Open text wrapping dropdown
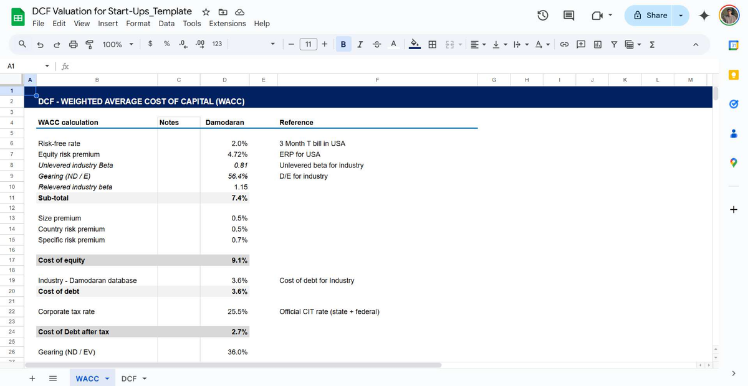 (520, 44)
